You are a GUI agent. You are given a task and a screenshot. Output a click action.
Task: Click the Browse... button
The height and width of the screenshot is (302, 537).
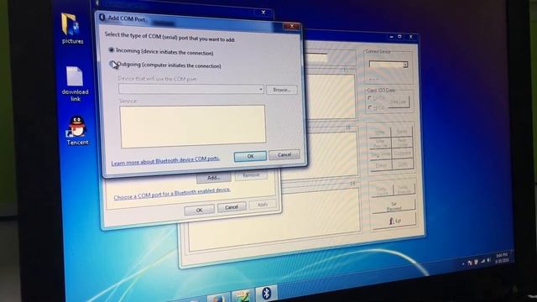(x=282, y=90)
